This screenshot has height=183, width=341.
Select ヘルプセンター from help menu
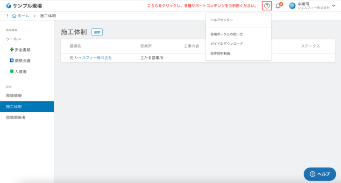(238, 20)
